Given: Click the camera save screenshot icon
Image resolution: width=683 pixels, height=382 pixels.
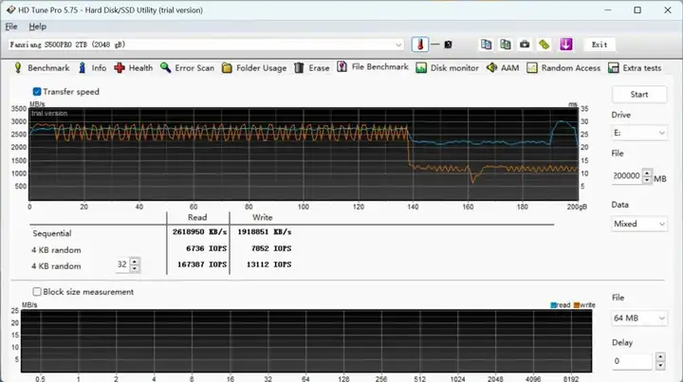Looking at the screenshot, I should [x=525, y=45].
